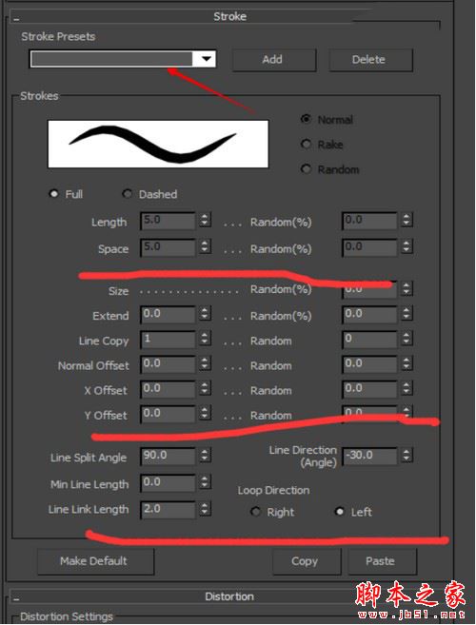Click the Size Random(%) spinner arrows

click(407, 288)
